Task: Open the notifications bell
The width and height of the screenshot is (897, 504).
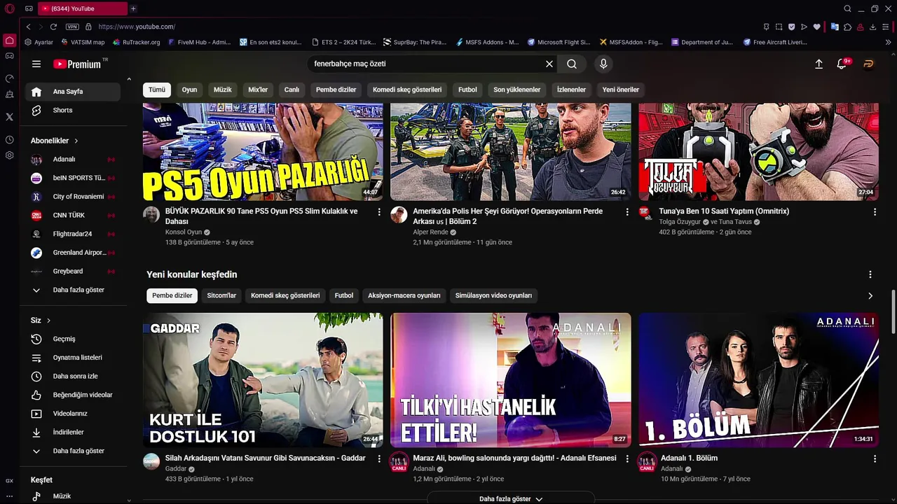Action: click(843, 64)
